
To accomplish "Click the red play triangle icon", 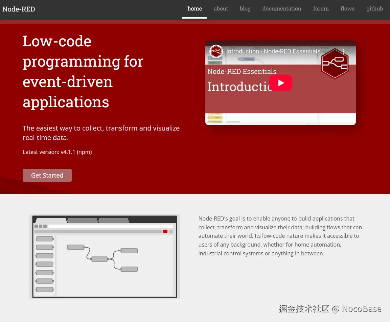I will (281, 83).
